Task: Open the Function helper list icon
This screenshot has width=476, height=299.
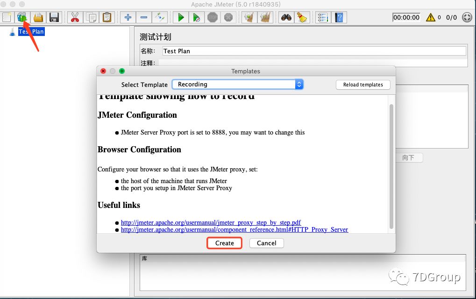Action: point(323,17)
